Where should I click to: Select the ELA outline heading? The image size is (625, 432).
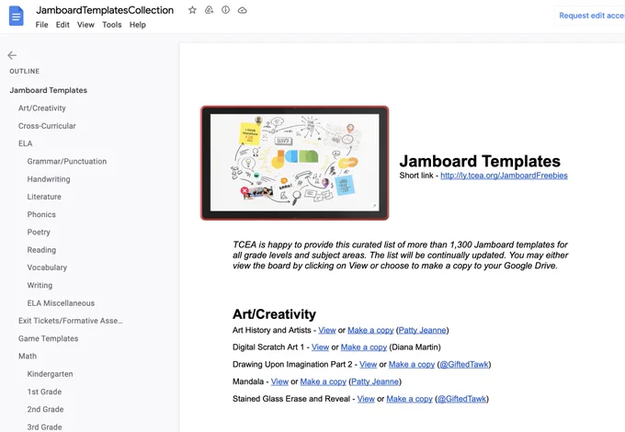click(x=25, y=143)
